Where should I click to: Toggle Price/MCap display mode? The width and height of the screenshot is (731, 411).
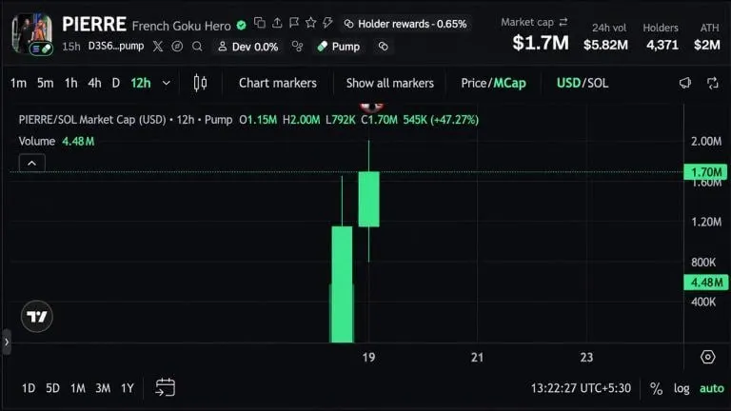493,83
